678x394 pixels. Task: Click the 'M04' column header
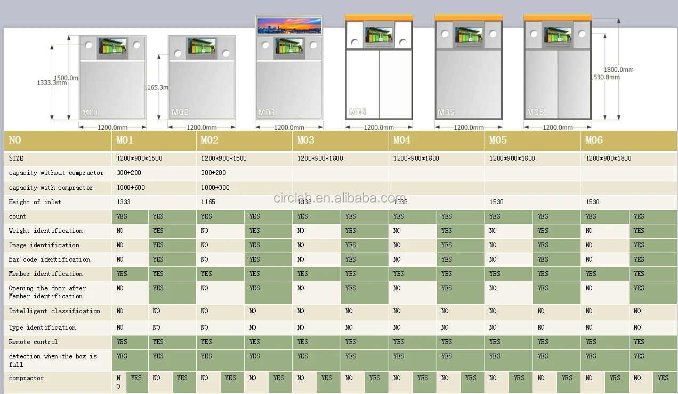coord(437,140)
